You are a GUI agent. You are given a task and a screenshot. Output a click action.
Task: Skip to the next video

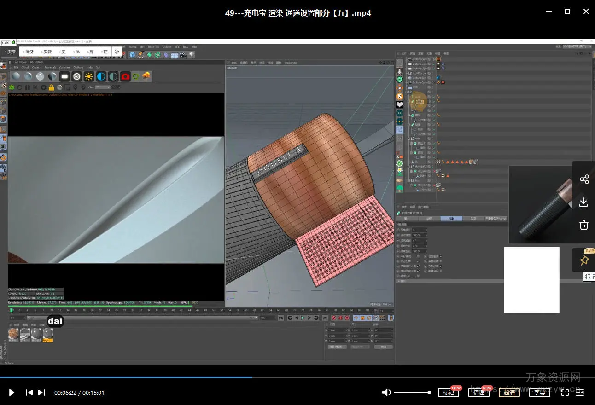[42, 393]
